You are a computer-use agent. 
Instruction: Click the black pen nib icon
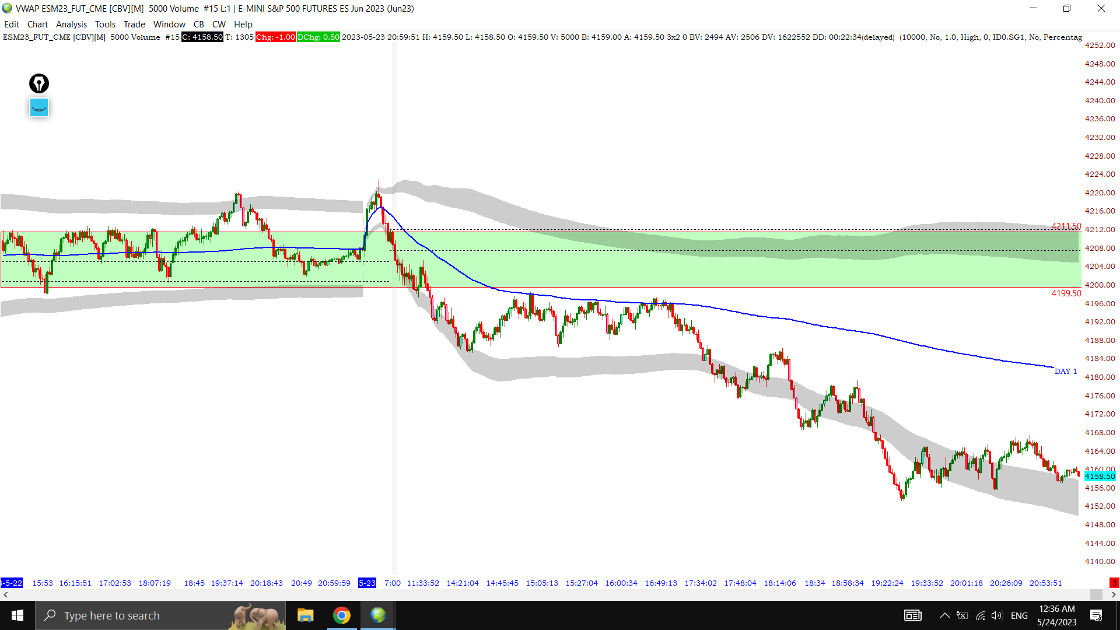click(39, 83)
